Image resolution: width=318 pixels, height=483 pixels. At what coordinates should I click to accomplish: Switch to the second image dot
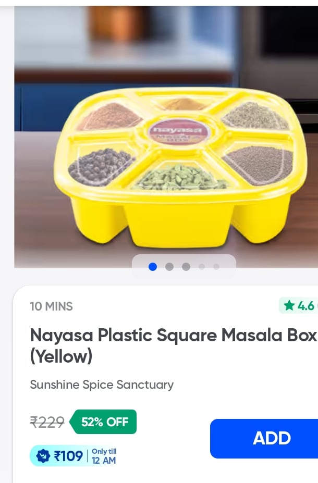pyautogui.click(x=169, y=267)
